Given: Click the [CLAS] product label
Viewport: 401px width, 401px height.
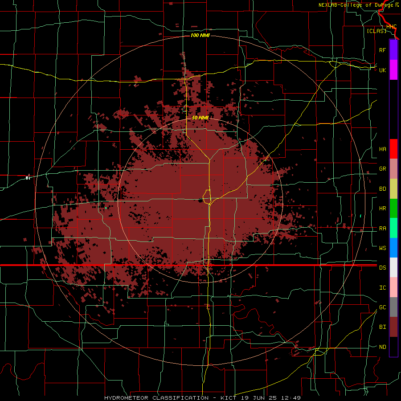Looking at the screenshot, I should pos(376,31).
